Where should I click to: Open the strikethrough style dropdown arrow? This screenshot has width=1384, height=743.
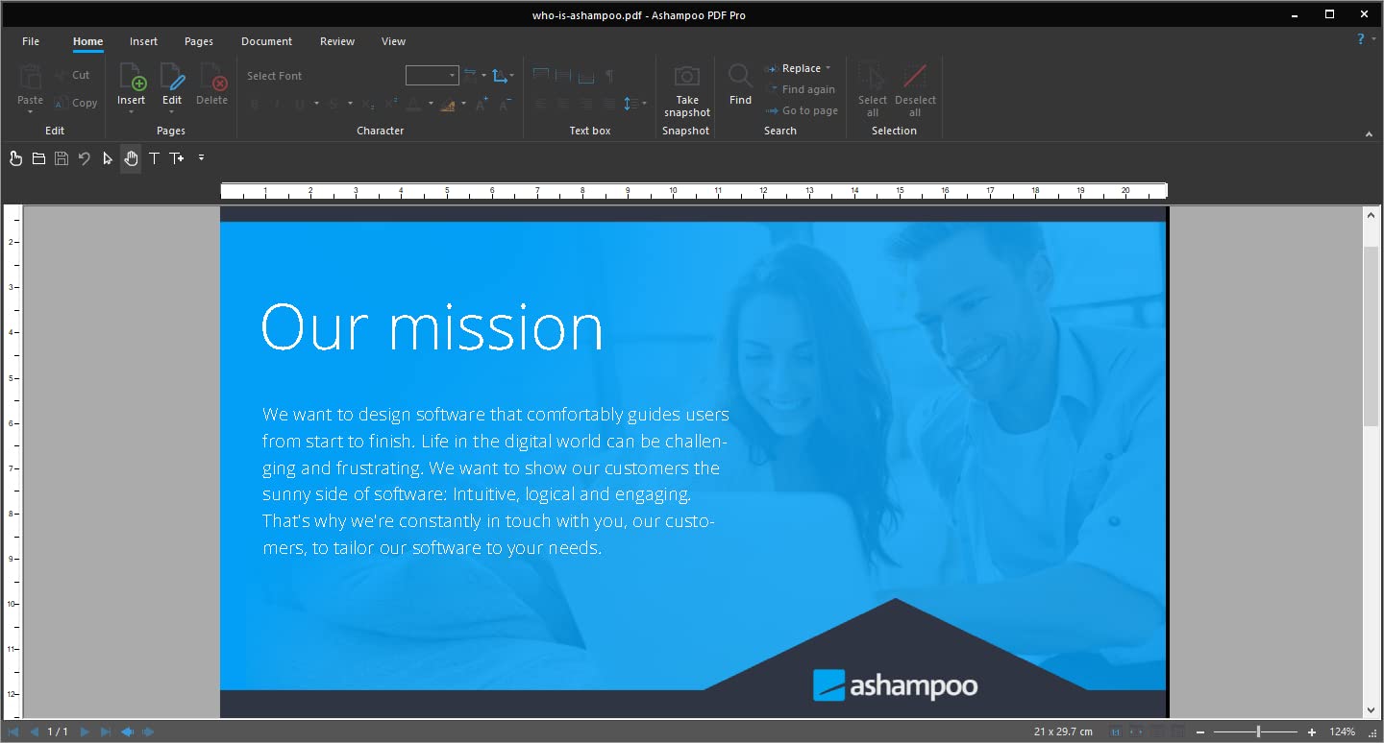[x=350, y=104]
